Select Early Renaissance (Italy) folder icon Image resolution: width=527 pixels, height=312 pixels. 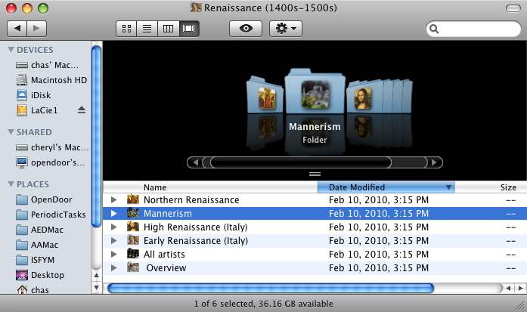133,240
